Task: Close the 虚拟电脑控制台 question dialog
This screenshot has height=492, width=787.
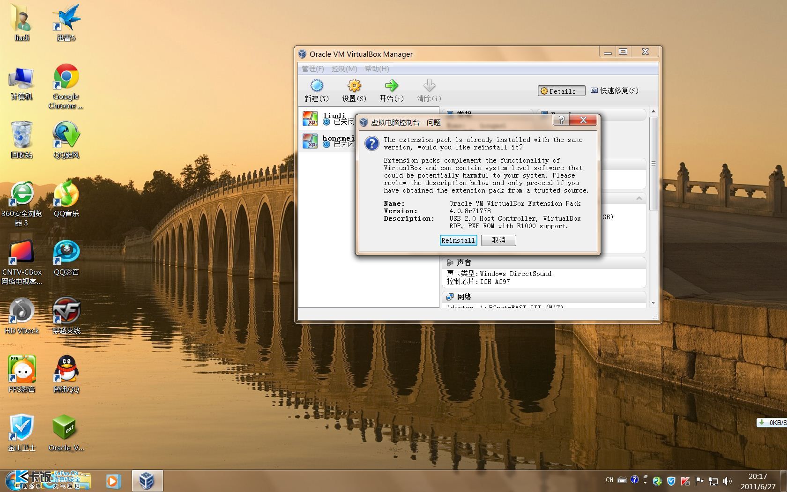Action: pos(583,120)
